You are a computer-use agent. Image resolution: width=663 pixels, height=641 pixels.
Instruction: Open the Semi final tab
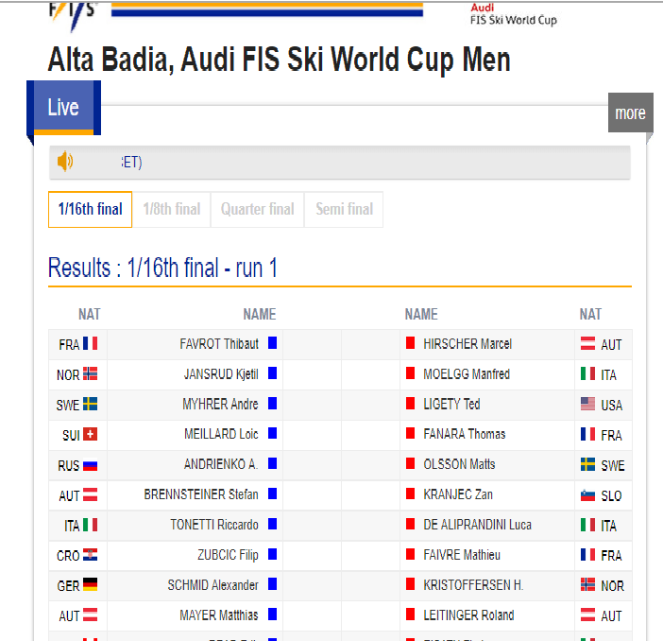pos(344,209)
